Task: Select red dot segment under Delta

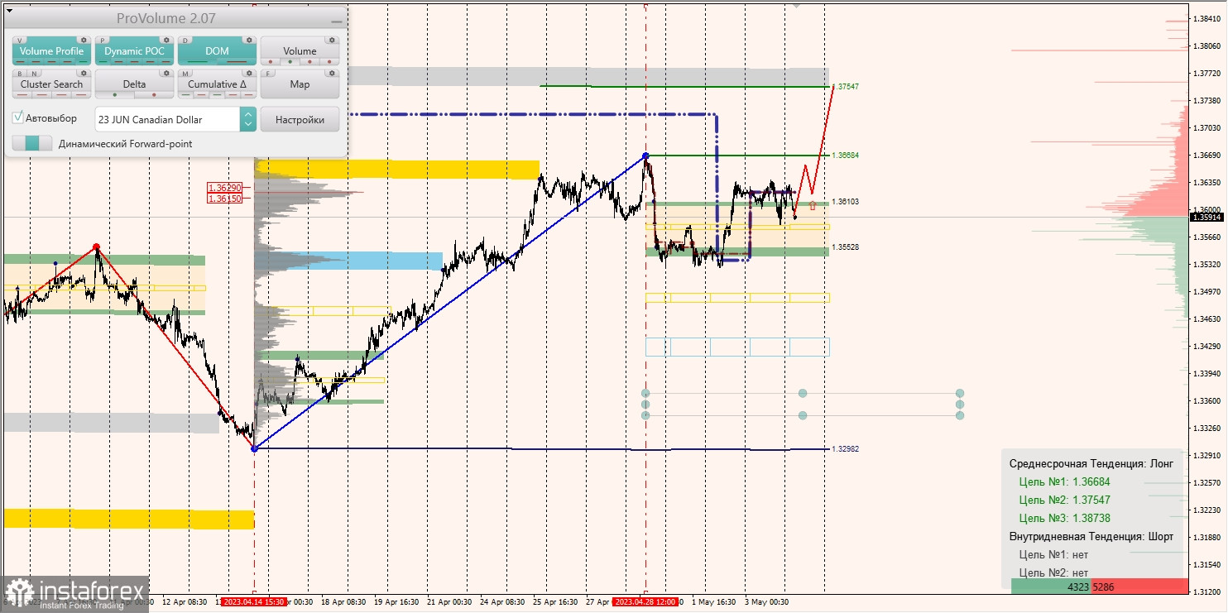Action: coord(154,94)
